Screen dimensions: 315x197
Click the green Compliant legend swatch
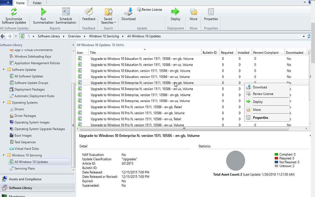point(276,154)
